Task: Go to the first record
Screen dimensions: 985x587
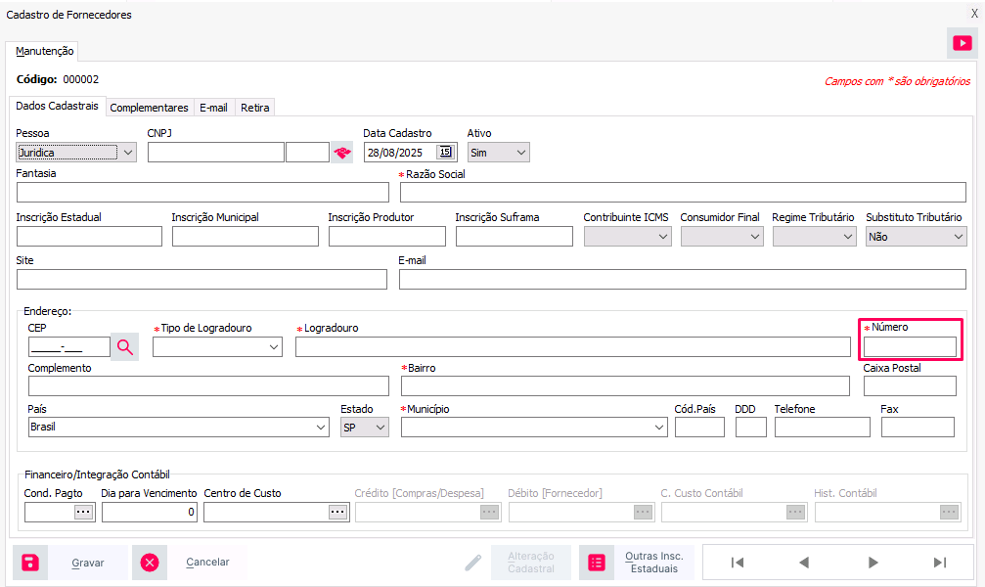Action: 738,563
